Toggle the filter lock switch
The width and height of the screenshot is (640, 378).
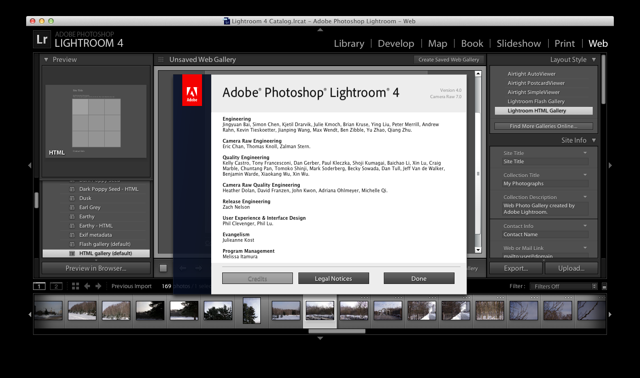coord(604,286)
